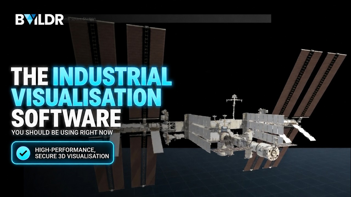The image size is (351, 197).
Task: Click the "SOFTWARE" headline word
Action: pos(66,118)
